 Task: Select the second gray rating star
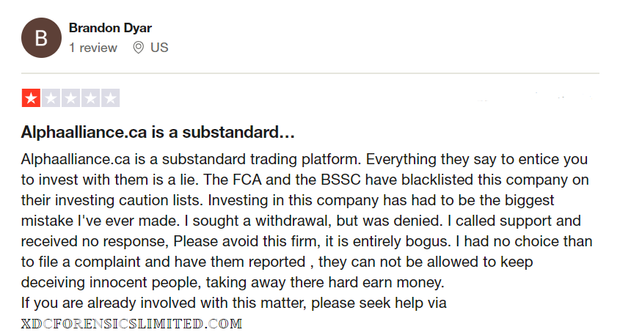[51, 98]
